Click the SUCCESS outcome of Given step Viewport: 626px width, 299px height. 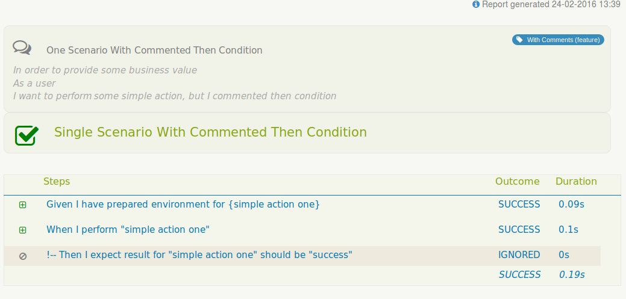click(x=519, y=205)
